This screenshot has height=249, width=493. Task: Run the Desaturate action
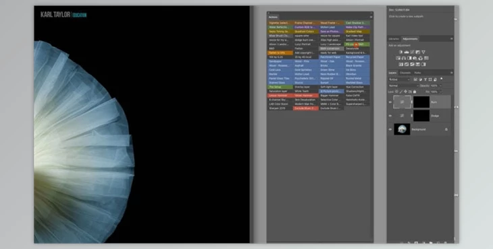[x=357, y=48]
